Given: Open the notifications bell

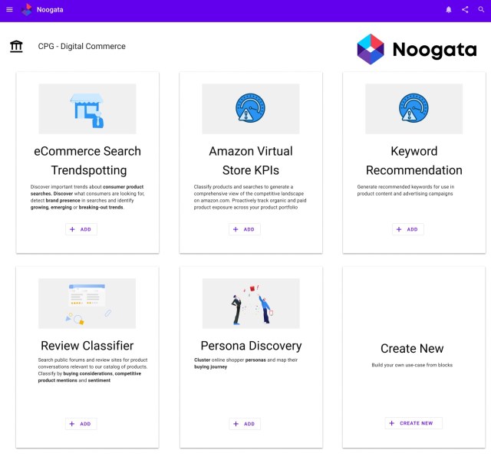Looking at the screenshot, I should [449, 10].
